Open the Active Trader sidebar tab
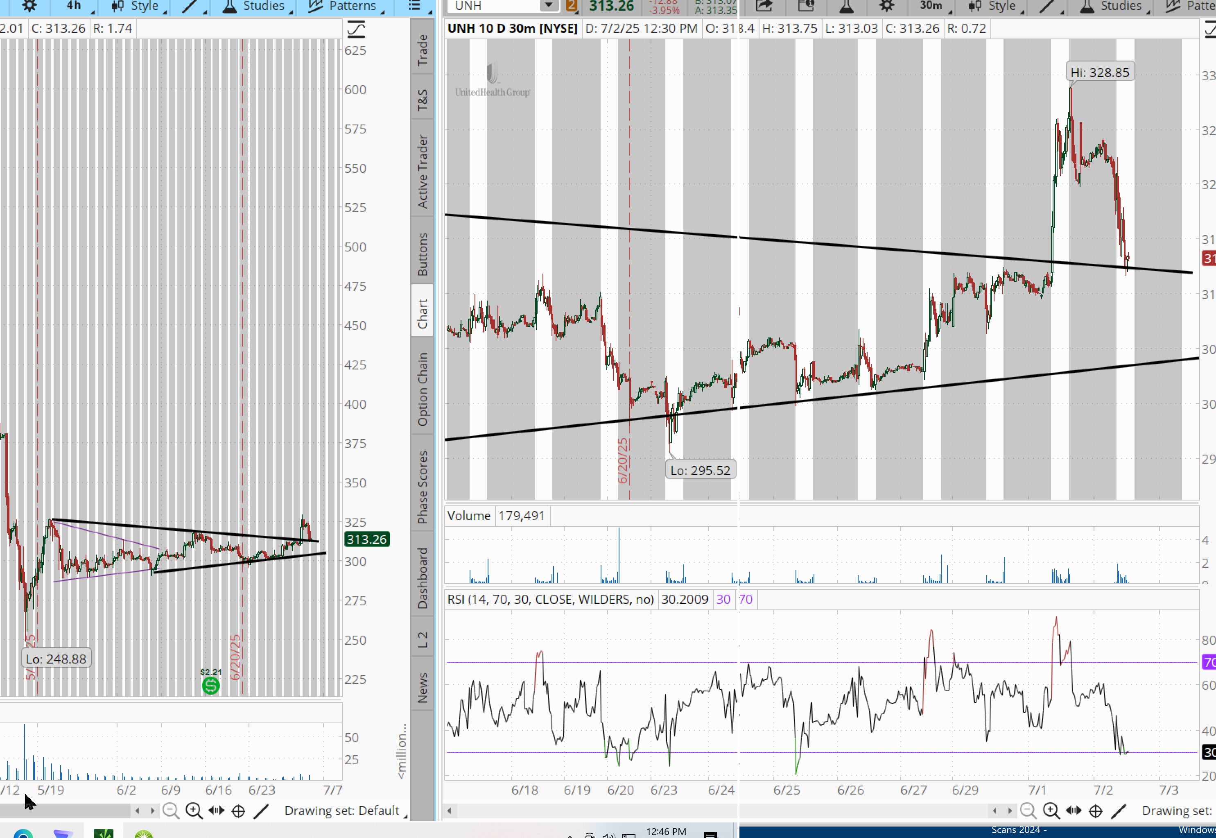The height and width of the screenshot is (838, 1216). click(423, 172)
